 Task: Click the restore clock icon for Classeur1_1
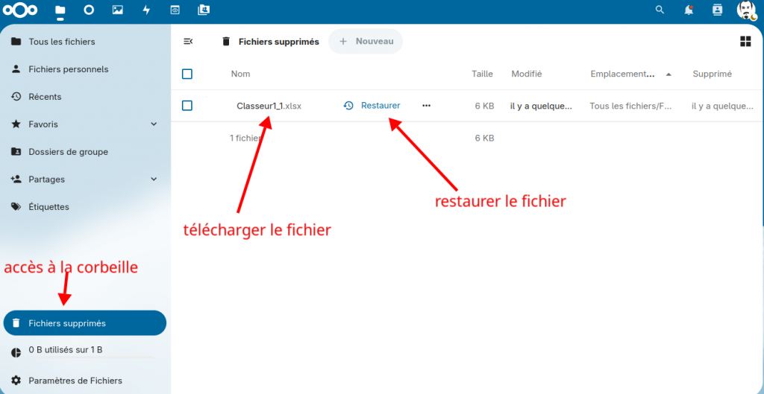click(348, 106)
